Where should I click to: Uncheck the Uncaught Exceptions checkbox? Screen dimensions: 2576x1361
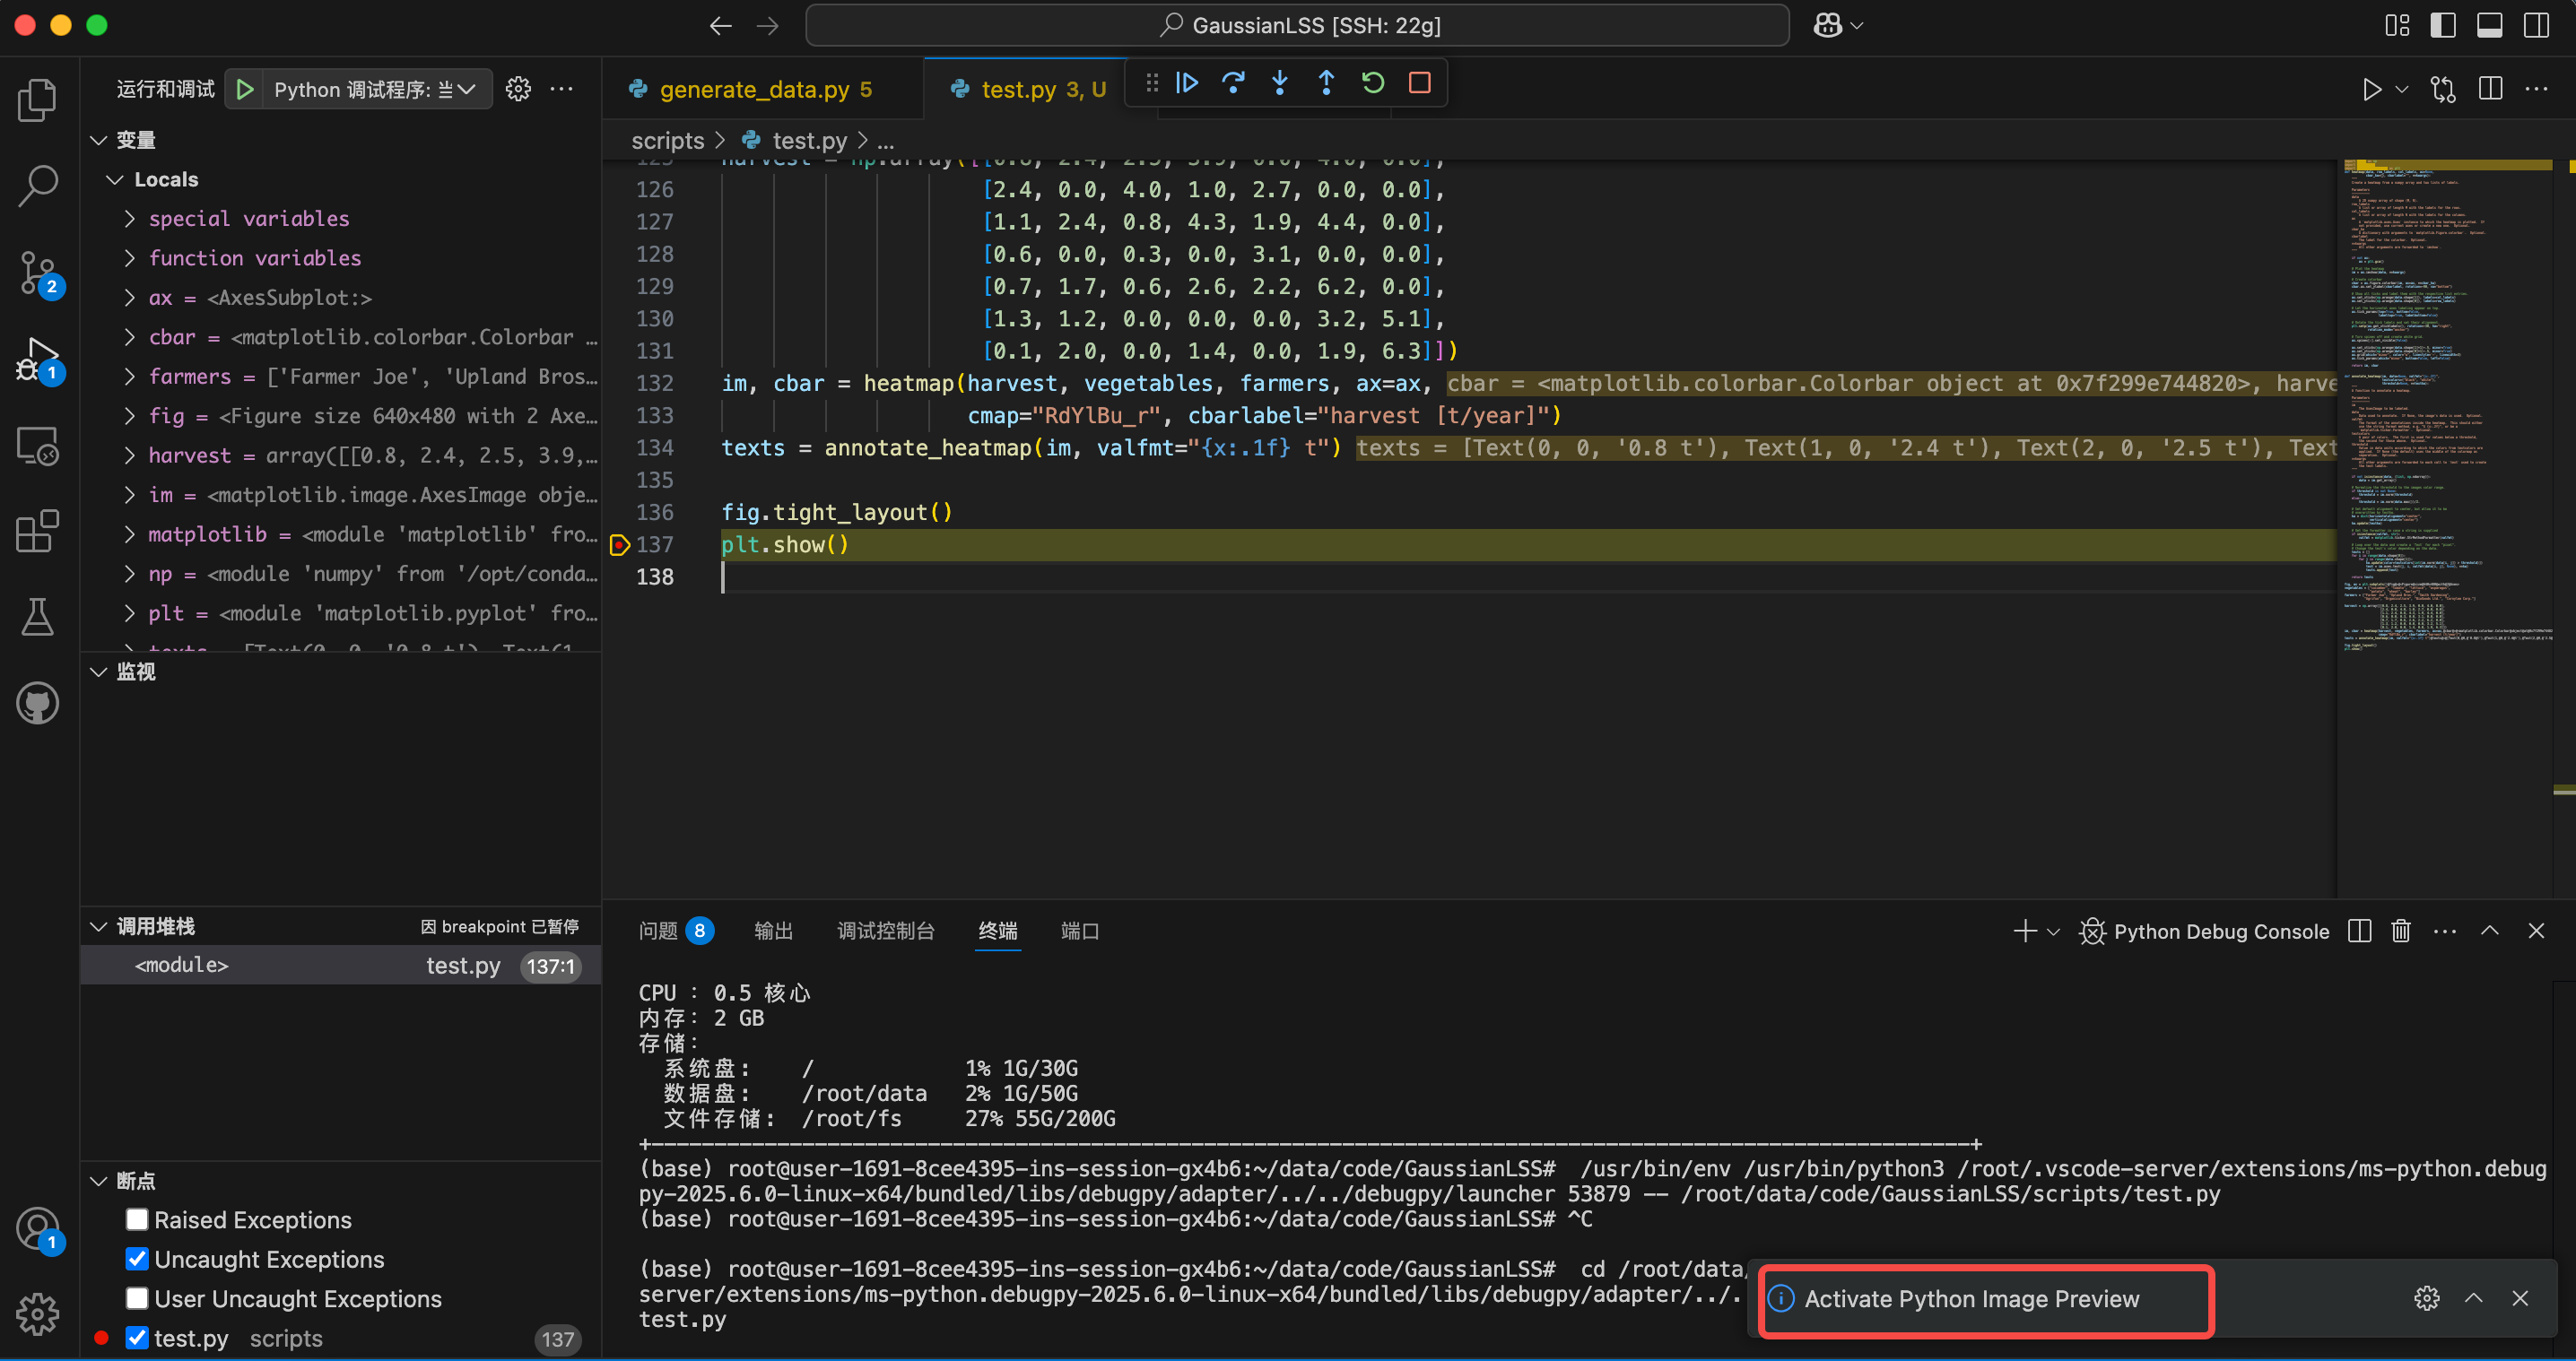pos(137,1259)
